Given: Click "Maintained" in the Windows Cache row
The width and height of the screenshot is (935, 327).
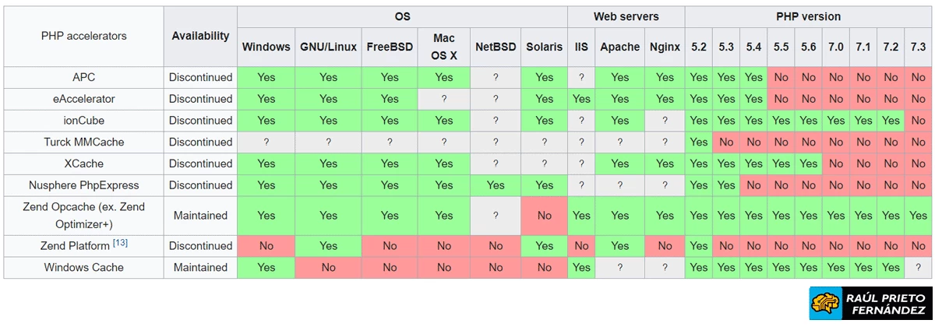Looking at the screenshot, I should (x=200, y=267).
